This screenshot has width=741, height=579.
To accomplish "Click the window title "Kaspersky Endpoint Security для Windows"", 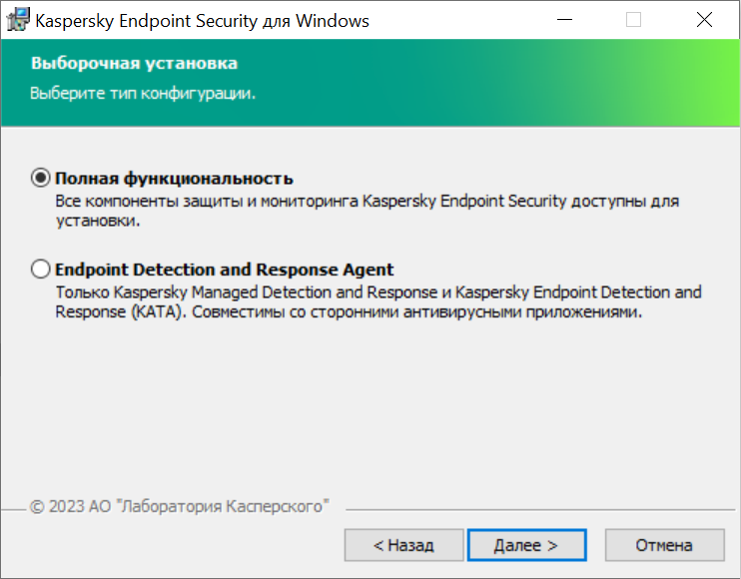I will pos(203,20).
